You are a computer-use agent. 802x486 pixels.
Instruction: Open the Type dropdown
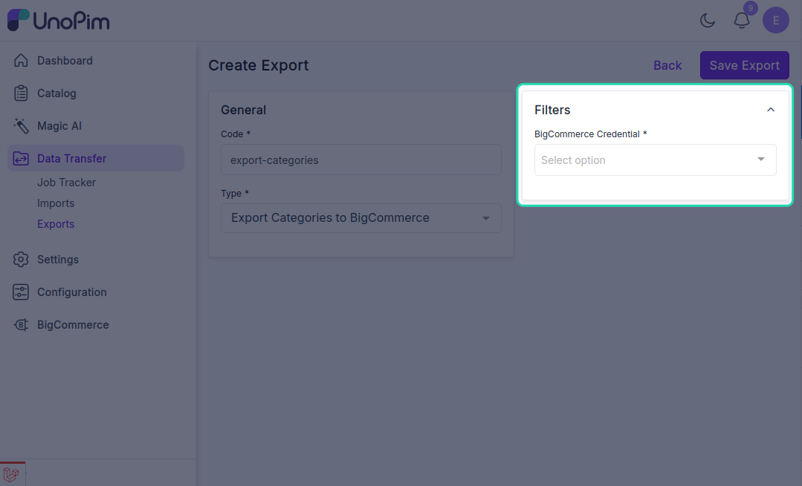coord(361,218)
